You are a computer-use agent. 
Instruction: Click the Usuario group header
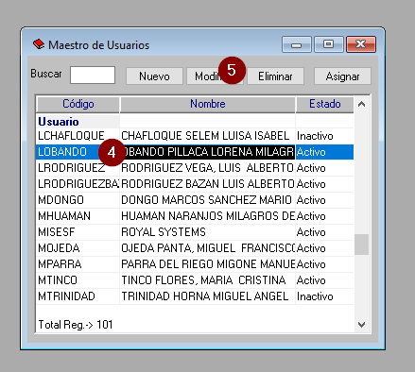point(59,122)
